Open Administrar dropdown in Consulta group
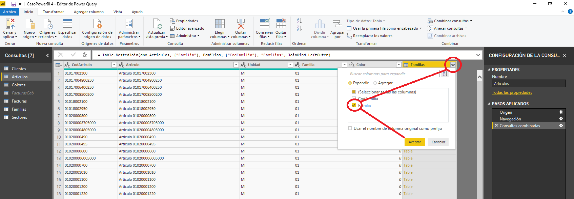Viewport: 574px width, 199px height. click(x=185, y=36)
